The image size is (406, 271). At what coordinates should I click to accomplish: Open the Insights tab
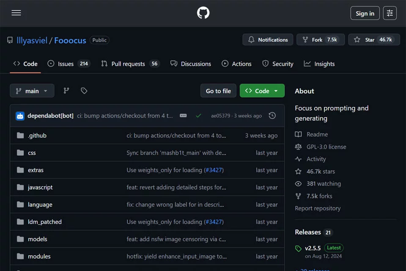tap(319, 64)
